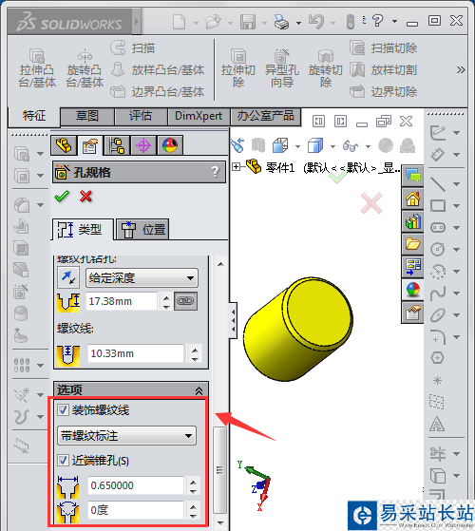The width and height of the screenshot is (475, 531).
Task: Click the 10.33mm thread depth field
Action: coord(136,353)
